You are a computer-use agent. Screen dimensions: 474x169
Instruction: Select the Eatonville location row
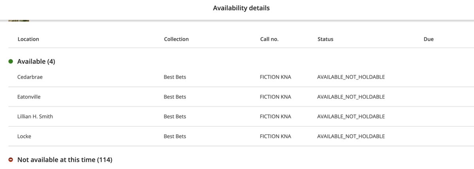[x=241, y=97]
